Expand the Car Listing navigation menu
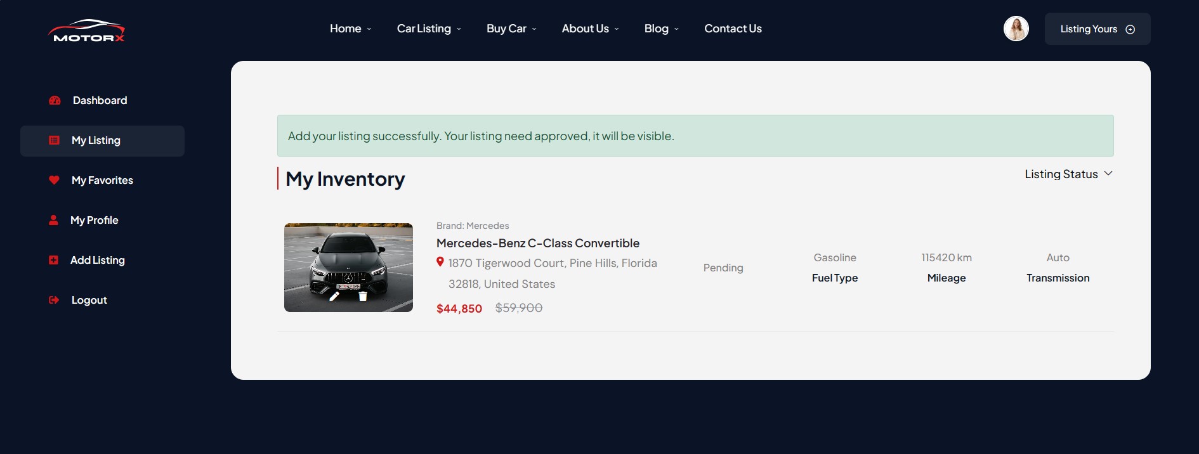Viewport: 1199px width, 454px height. 429,29
